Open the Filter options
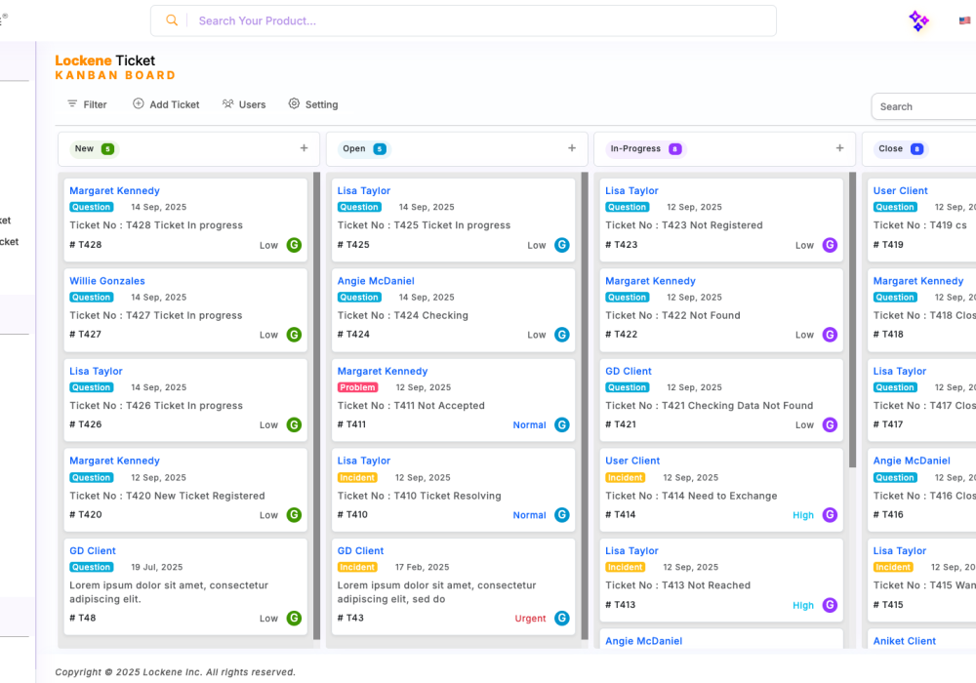 (87, 104)
